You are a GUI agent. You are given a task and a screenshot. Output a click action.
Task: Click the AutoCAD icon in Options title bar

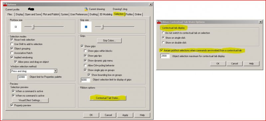[x=5, y=4]
